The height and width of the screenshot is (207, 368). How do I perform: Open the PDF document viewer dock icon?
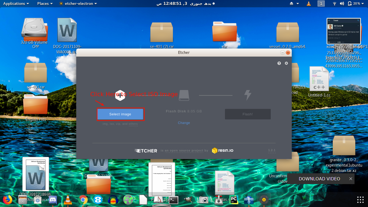158,200
